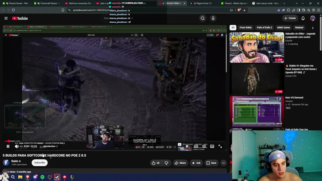Ask about this video
This screenshot has width=322, height=181.
196,163
